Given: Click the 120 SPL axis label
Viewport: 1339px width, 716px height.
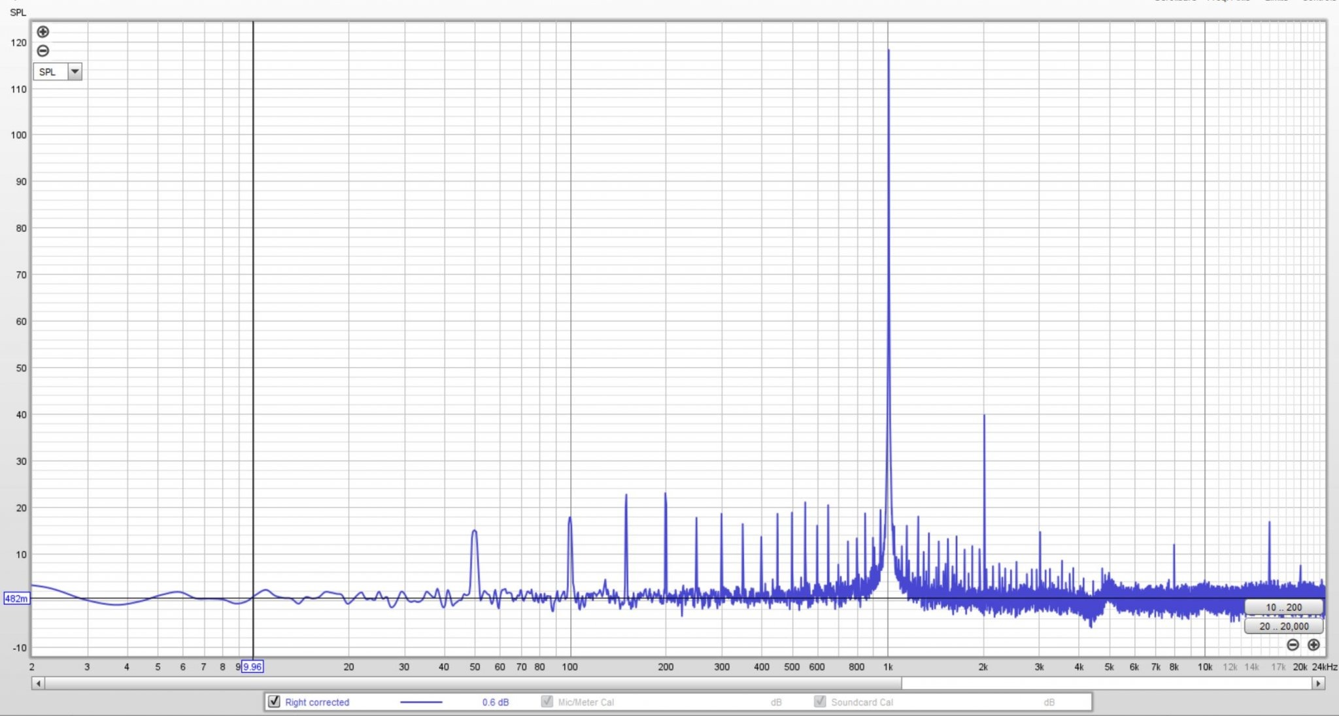Looking at the screenshot, I should (x=19, y=42).
